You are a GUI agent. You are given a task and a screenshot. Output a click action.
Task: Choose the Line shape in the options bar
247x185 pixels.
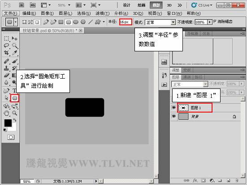coord(91,22)
